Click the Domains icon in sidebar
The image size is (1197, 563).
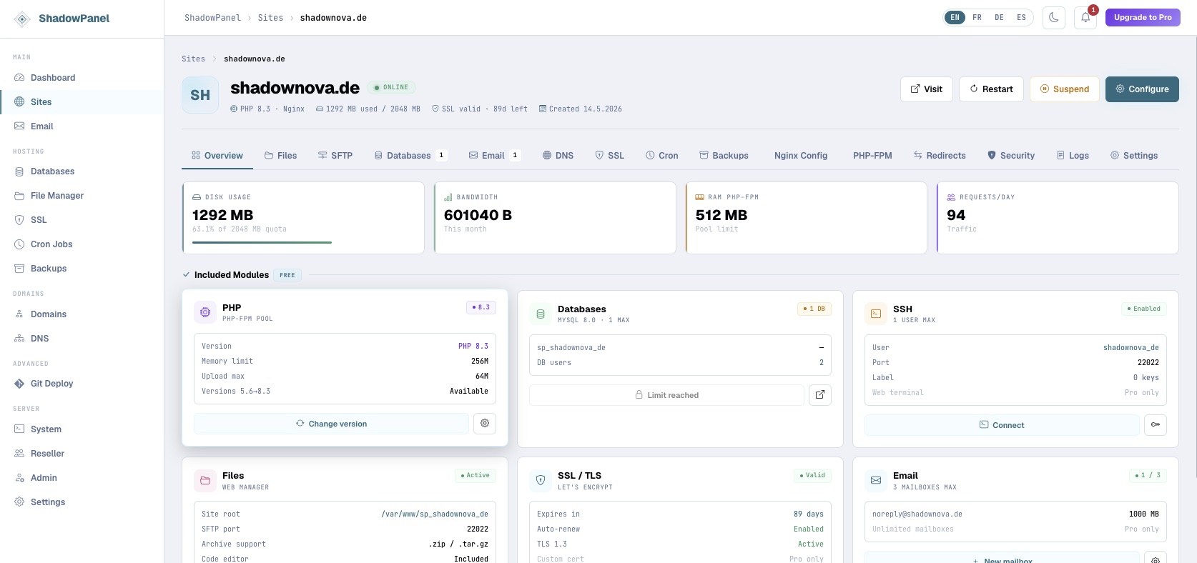[19, 314]
